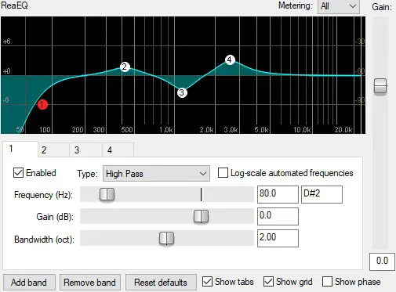Select band 2 node on EQ graph

click(125, 67)
